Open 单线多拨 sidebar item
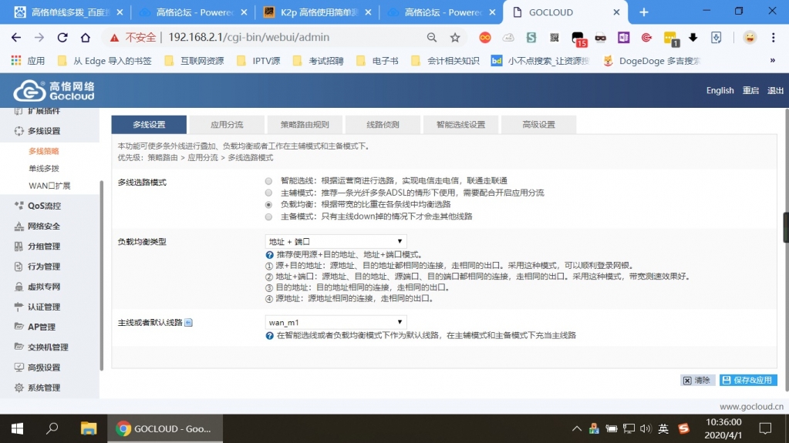 pyautogui.click(x=44, y=169)
